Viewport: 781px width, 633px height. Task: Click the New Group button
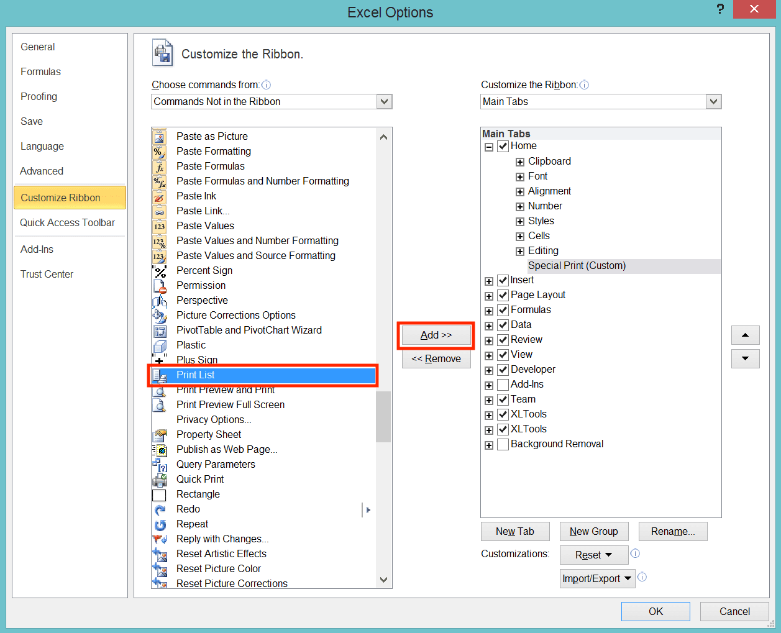point(594,531)
